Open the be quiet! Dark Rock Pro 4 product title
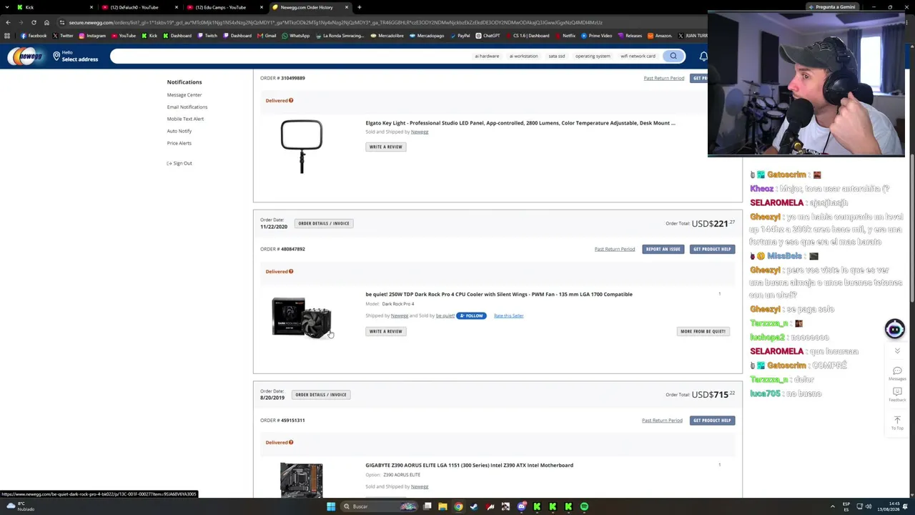The image size is (915, 515). (x=499, y=294)
